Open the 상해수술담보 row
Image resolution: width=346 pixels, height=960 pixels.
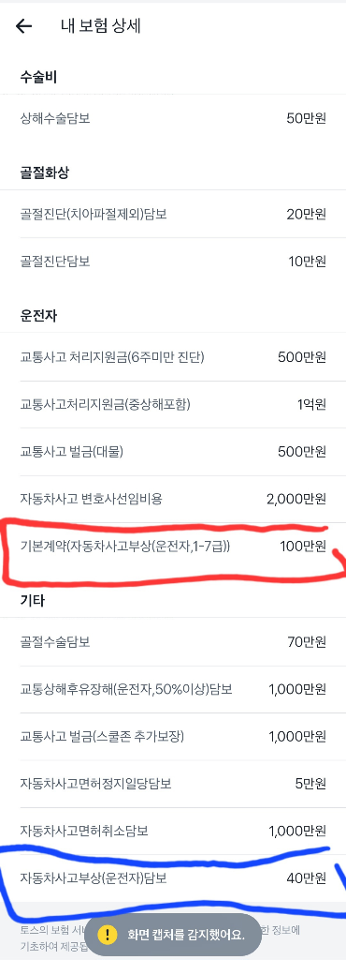[x=173, y=118]
